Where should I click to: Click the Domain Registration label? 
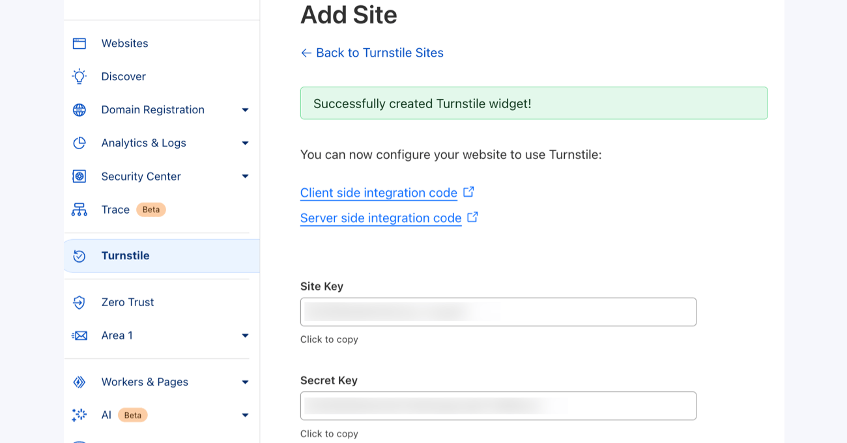click(152, 110)
